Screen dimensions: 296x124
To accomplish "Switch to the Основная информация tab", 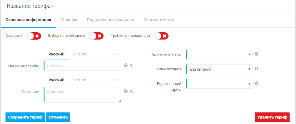I will (x=28, y=20).
